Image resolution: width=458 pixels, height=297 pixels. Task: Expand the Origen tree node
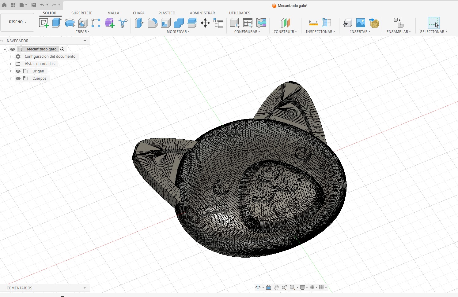click(10, 71)
